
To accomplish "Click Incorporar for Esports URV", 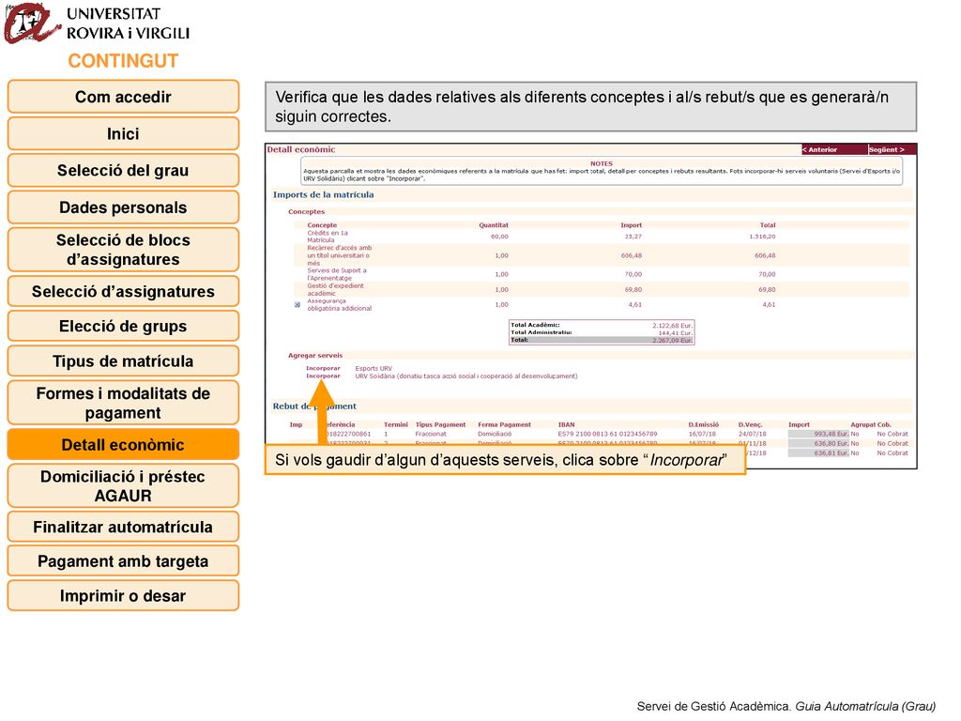I will point(323,368).
